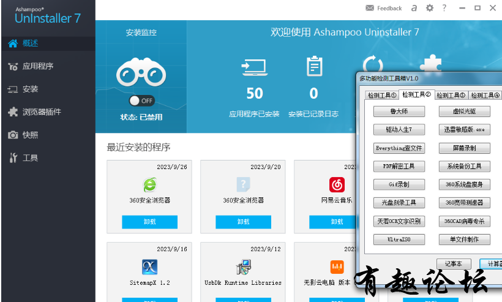502x302 pixels.
Task: Uninstall 网易云音乐 via 卸载 button
Action: [x=333, y=222]
